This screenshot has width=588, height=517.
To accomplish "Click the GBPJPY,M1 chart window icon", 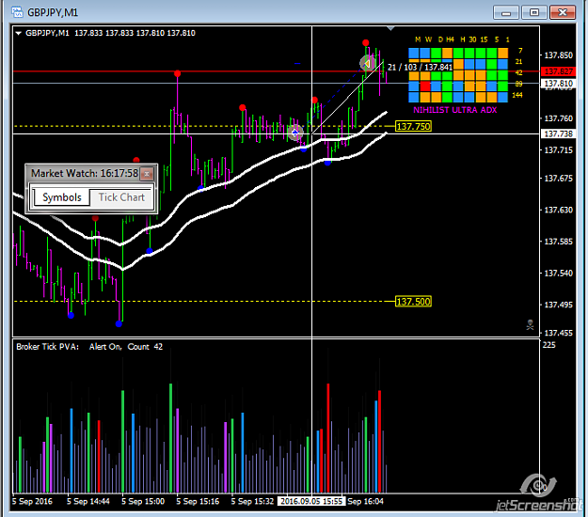I will click(17, 12).
